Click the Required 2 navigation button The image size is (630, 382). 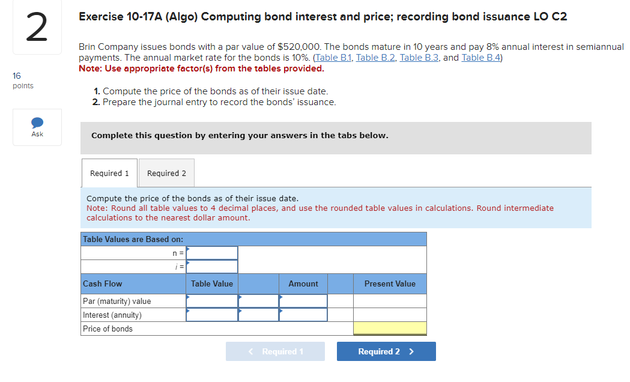point(386,351)
